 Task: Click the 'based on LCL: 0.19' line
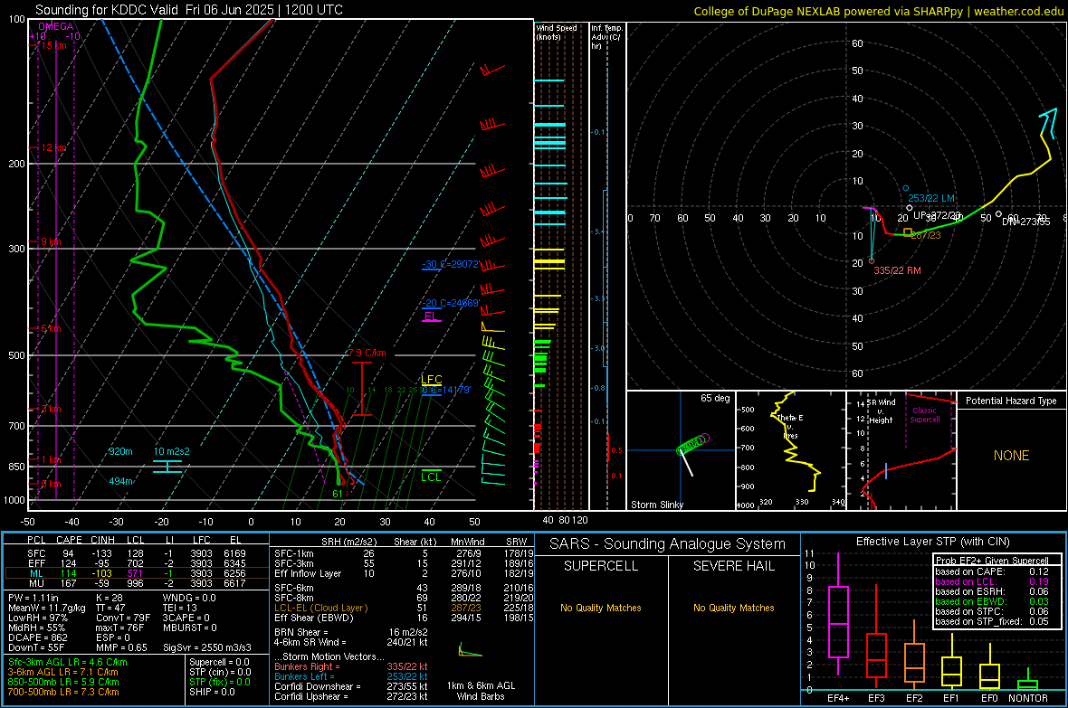tap(992, 581)
